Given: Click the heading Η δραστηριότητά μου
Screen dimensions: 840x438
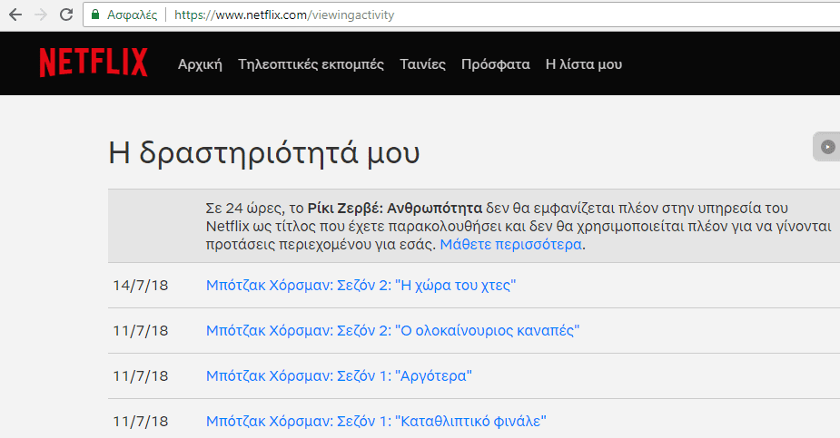Looking at the screenshot, I should click(x=264, y=153).
